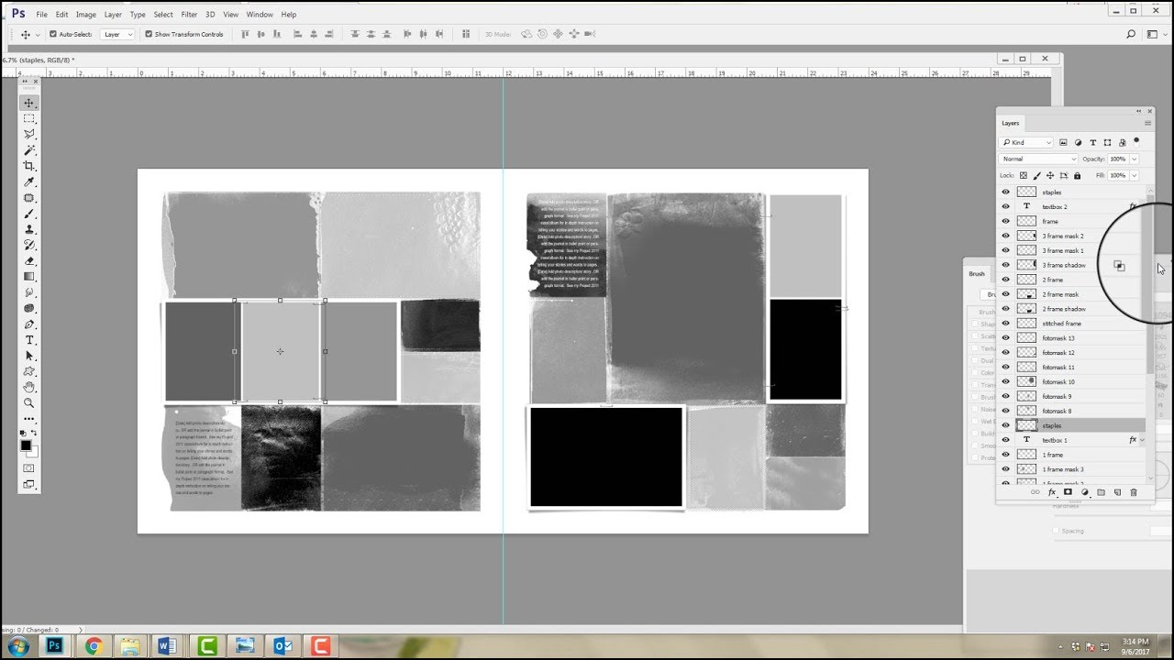Select the 2 frame shadow layer
The image size is (1174, 660).
(1071, 309)
